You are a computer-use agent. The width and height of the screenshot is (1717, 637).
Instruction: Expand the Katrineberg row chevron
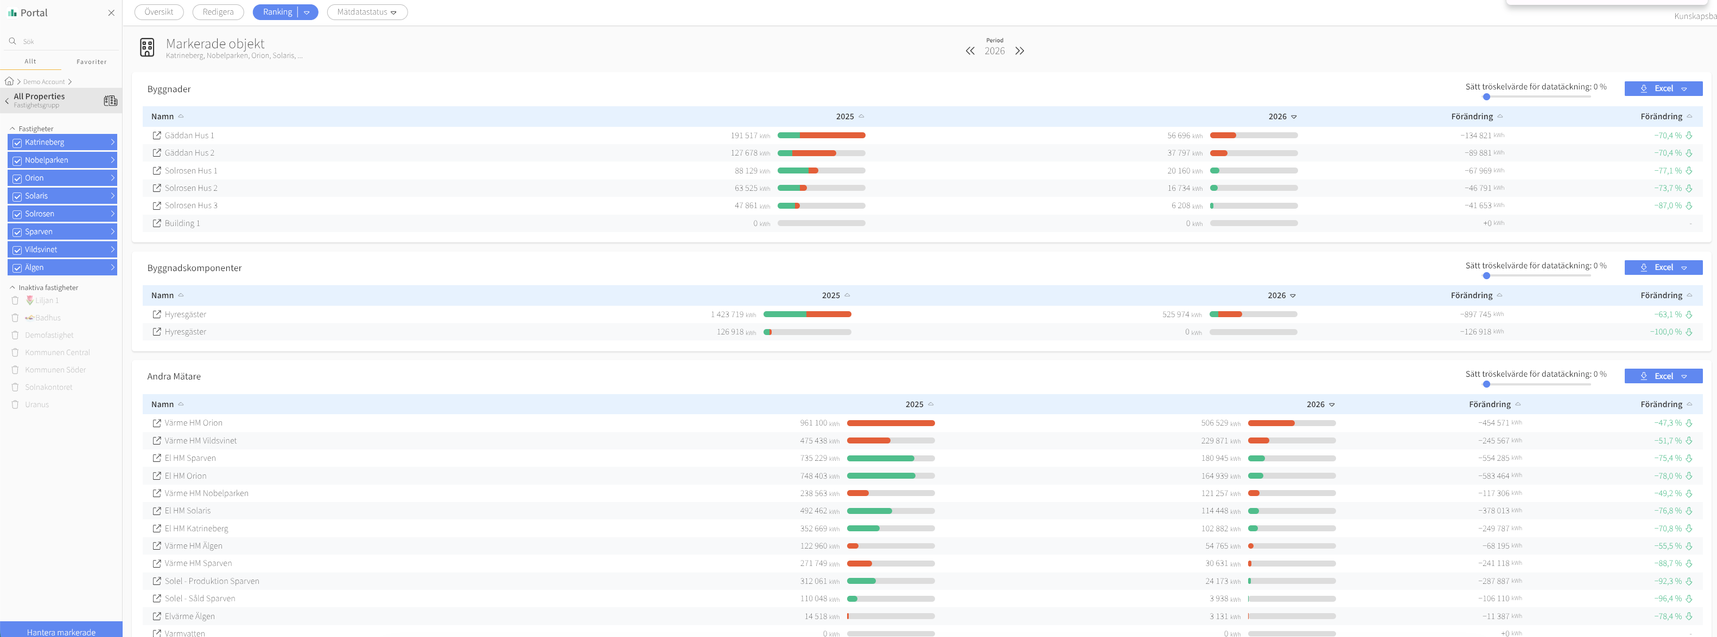(112, 143)
